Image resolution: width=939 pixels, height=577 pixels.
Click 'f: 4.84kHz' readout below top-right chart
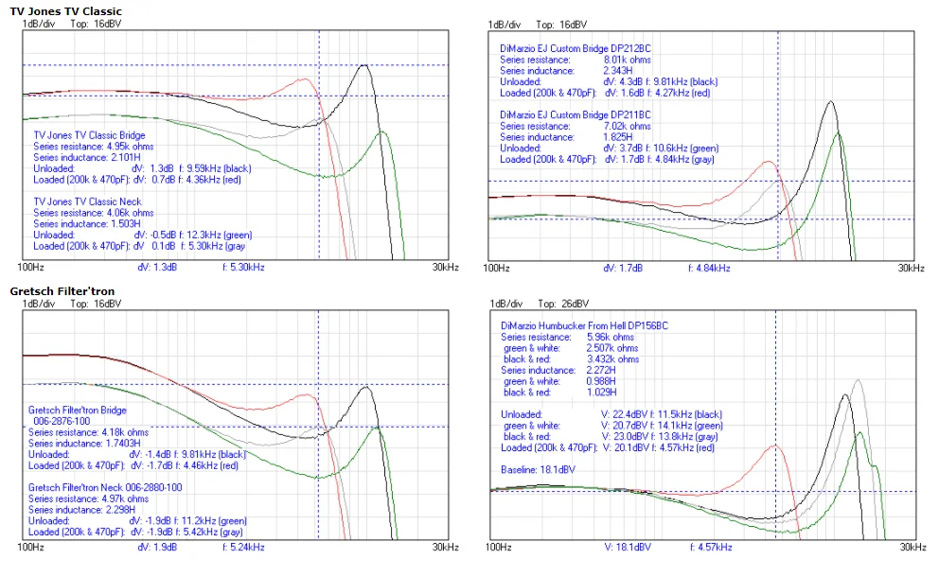point(709,268)
